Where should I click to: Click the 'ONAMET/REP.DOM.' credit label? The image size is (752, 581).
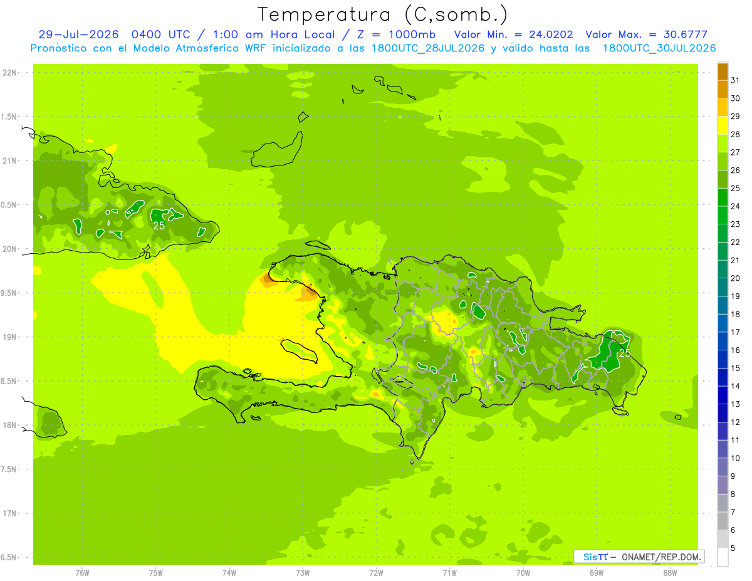pos(662,557)
